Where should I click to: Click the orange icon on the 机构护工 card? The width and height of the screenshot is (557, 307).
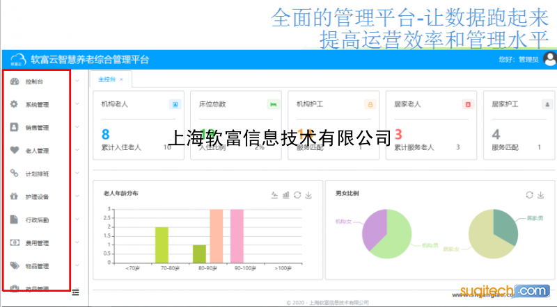point(370,104)
